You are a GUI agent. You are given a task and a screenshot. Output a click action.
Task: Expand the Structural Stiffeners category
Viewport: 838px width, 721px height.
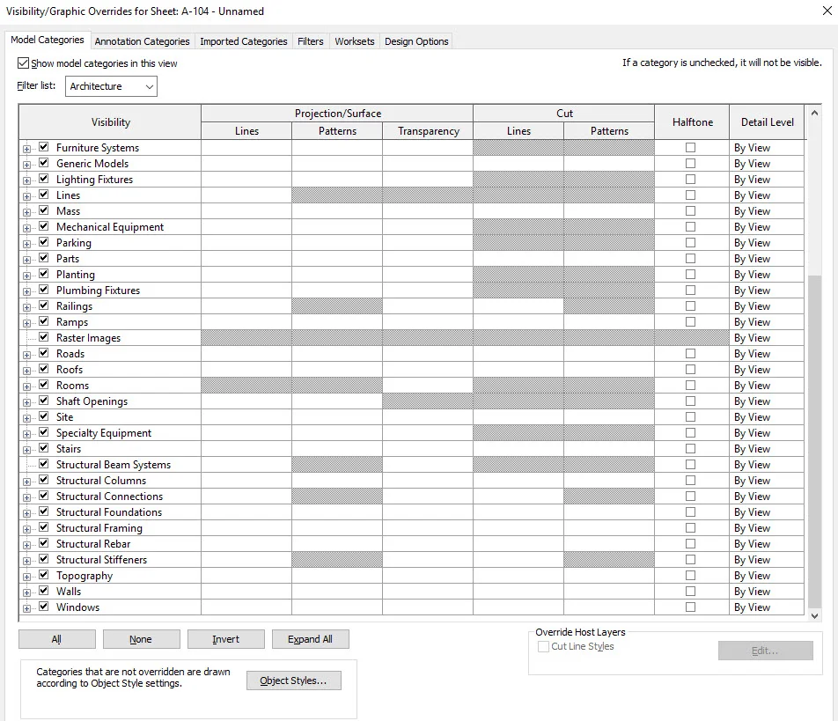pos(26,561)
